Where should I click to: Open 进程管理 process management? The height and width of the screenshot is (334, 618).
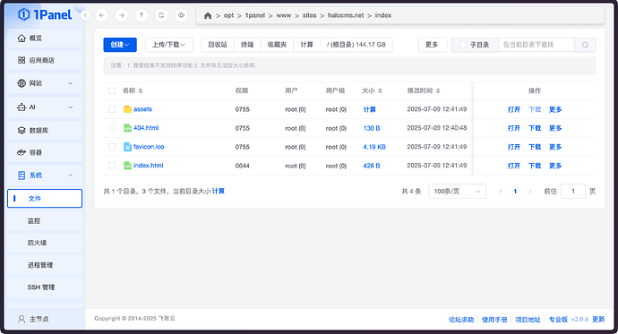pyautogui.click(x=45, y=265)
